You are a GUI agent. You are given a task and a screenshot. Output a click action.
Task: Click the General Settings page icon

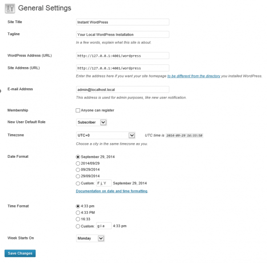[10, 8]
